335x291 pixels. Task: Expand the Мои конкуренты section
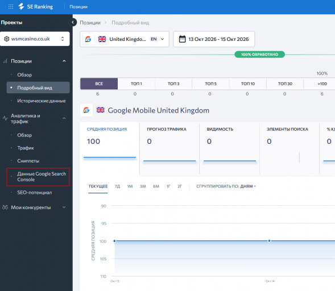64,207
